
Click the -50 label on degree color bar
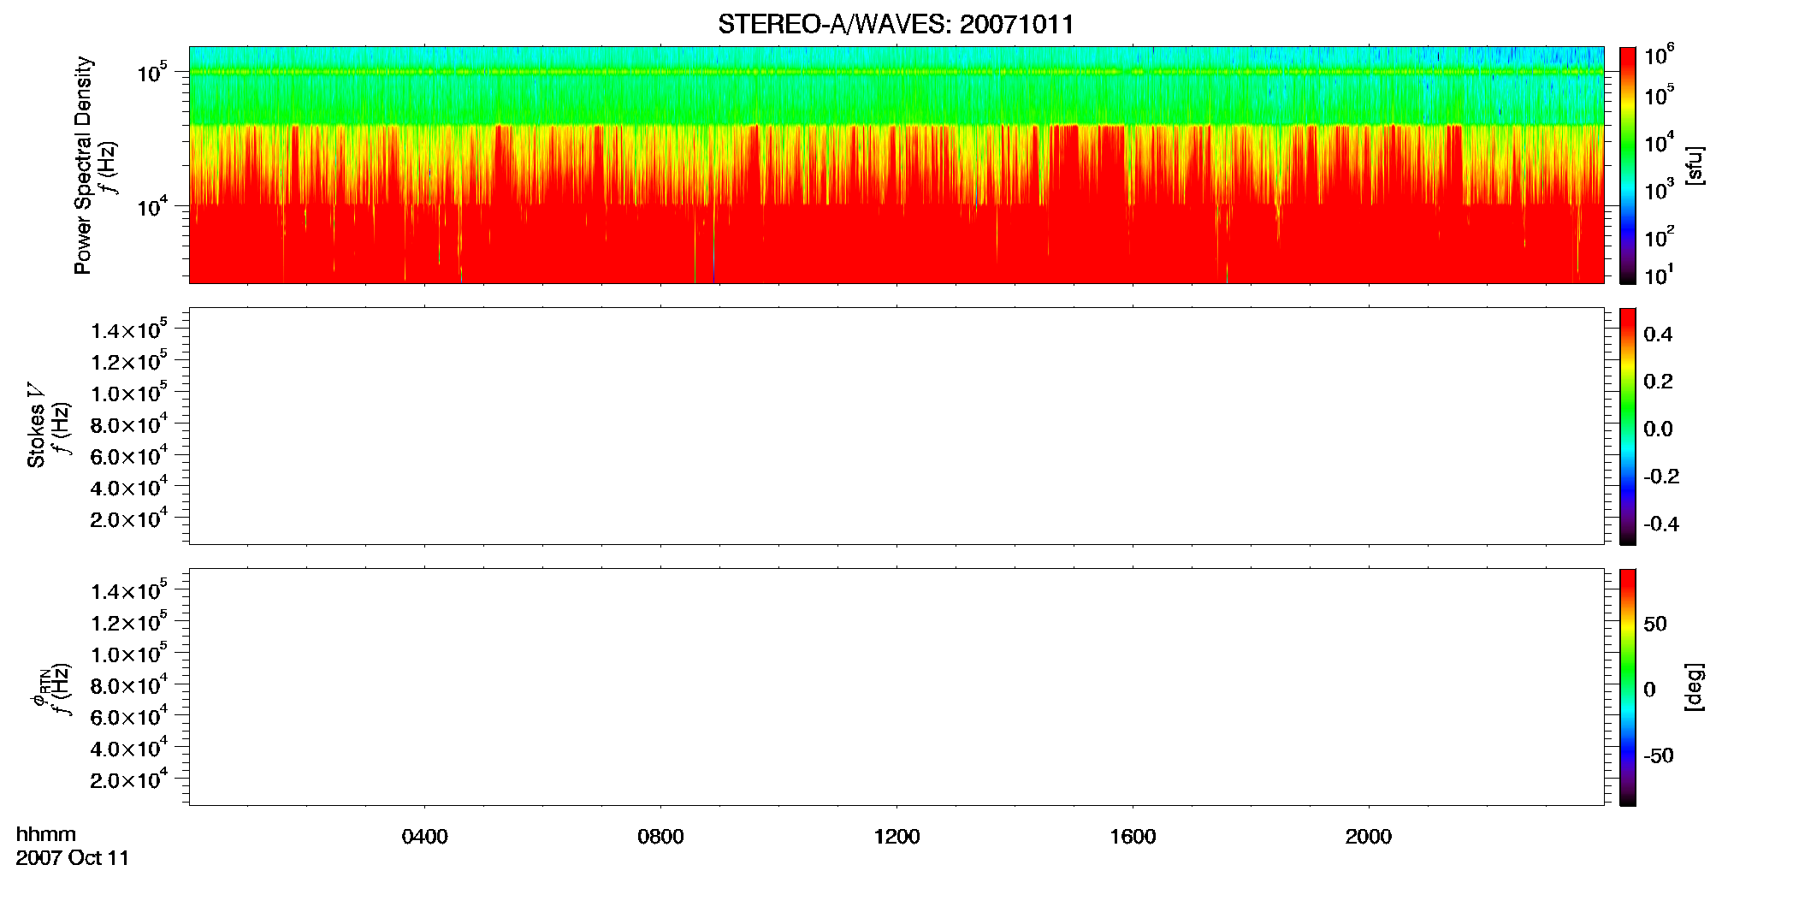tap(1658, 756)
